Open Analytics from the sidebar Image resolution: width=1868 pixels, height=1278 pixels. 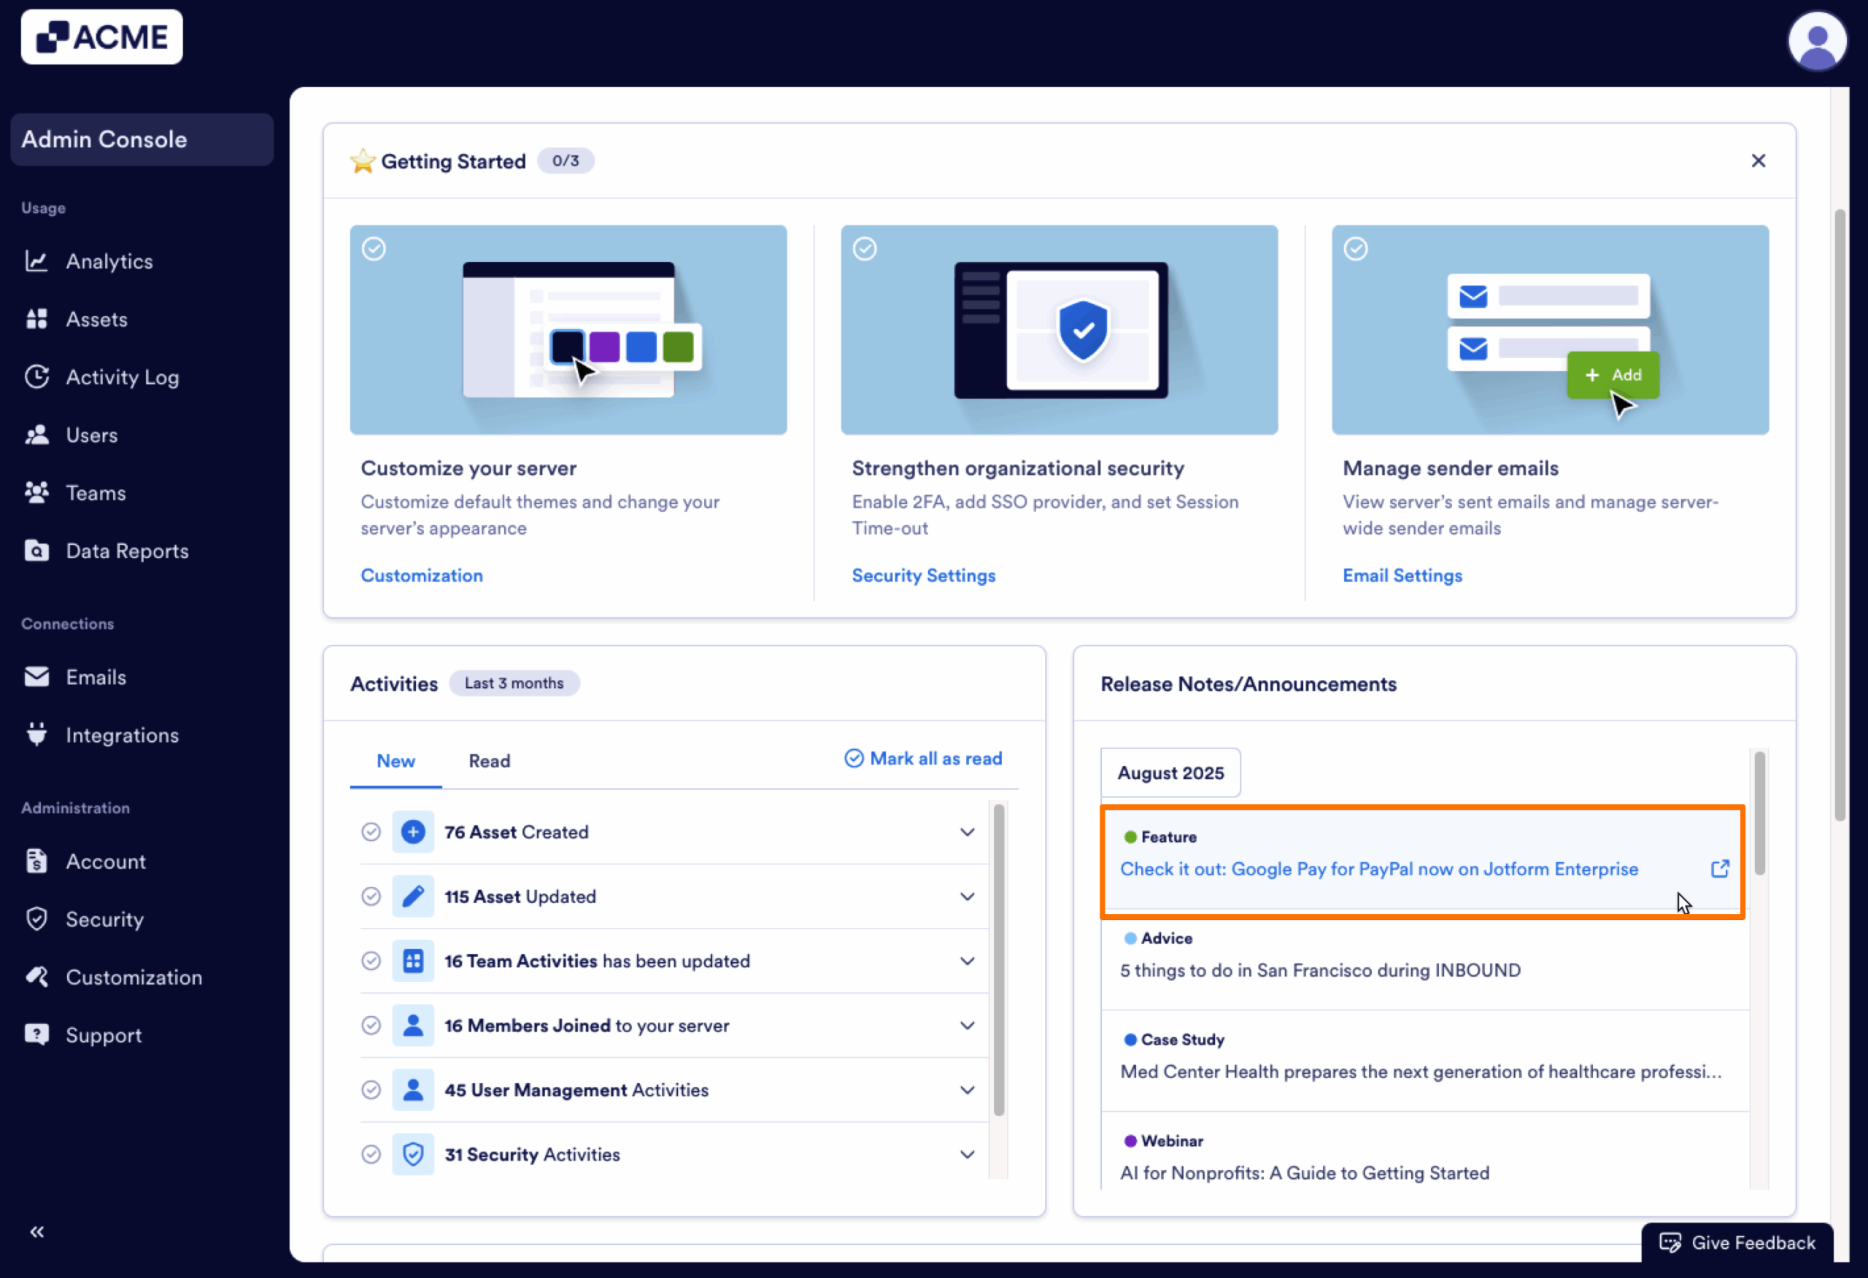(x=109, y=260)
